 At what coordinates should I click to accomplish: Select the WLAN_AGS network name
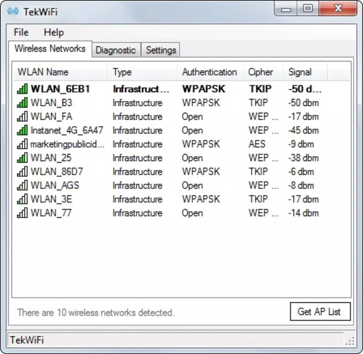(x=55, y=185)
